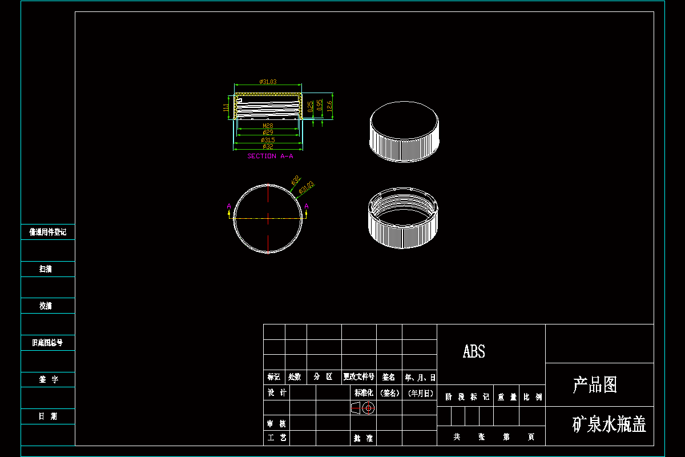Viewport: 685px width, 457px height.
Task: Click the '设计' row label
Action: point(276,392)
